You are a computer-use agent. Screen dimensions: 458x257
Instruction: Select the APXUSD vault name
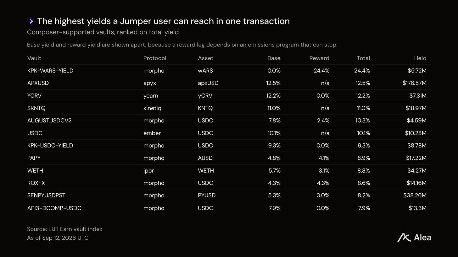tap(38, 83)
